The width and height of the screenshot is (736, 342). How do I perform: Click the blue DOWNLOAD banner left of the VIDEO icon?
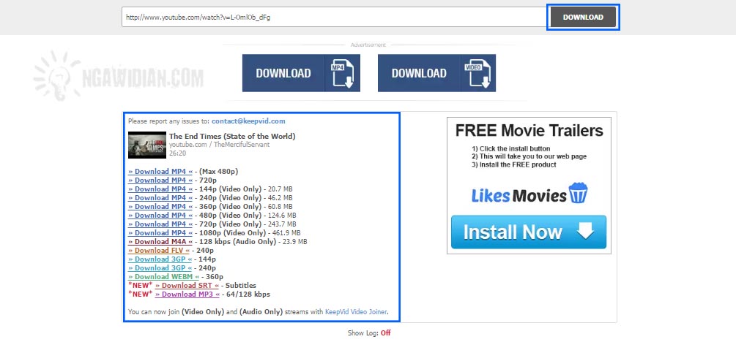point(419,73)
